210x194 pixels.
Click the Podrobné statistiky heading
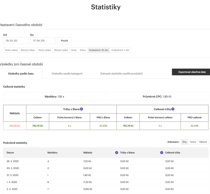(x=15, y=143)
